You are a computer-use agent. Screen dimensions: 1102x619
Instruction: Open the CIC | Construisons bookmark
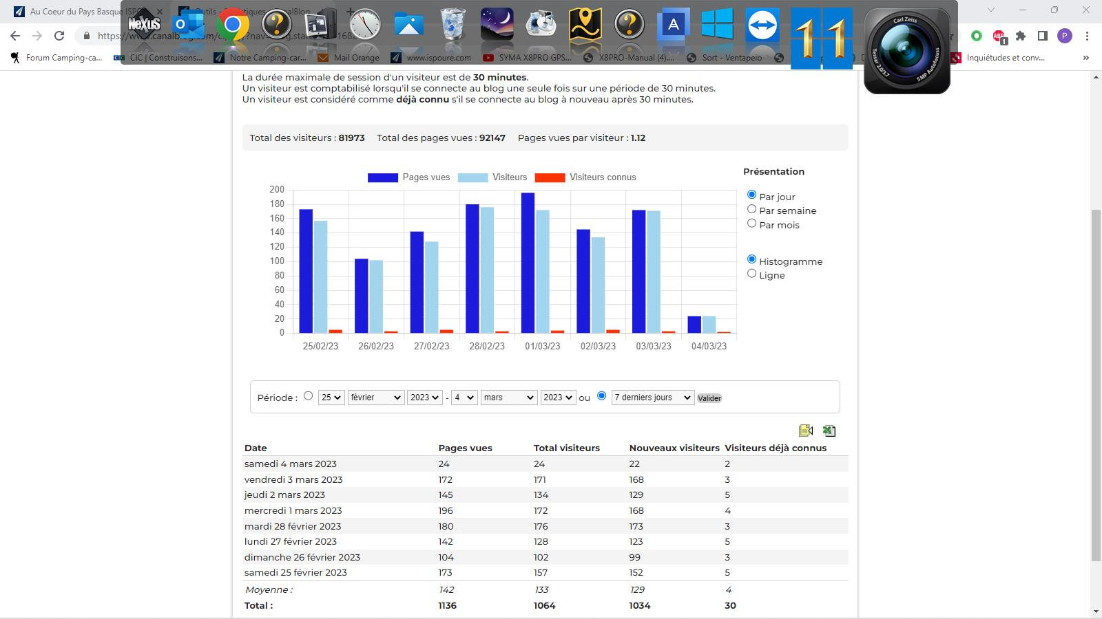tap(158, 58)
